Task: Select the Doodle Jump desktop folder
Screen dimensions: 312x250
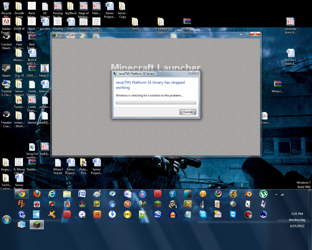Action: point(19,10)
